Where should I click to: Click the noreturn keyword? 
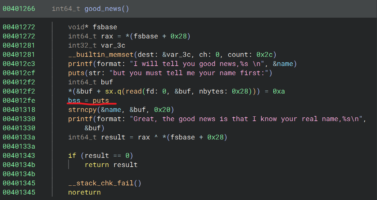84,192
